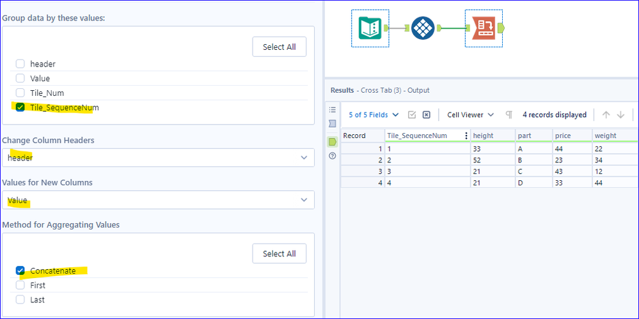The height and width of the screenshot is (319, 639).
Task: Click the Record column header
Action: tap(363, 136)
